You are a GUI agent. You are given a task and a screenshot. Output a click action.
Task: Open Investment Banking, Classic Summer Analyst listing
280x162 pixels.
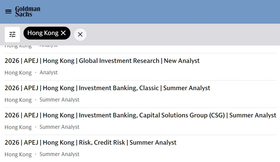coord(107,88)
